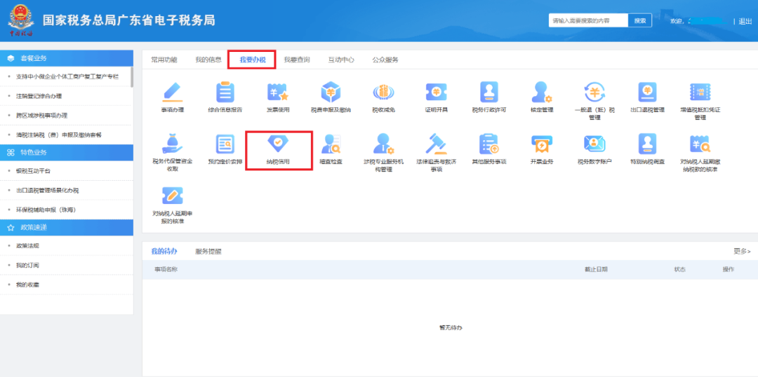The image size is (758, 377).
Task: Open 更多> link in to-do panel
Action: (742, 251)
